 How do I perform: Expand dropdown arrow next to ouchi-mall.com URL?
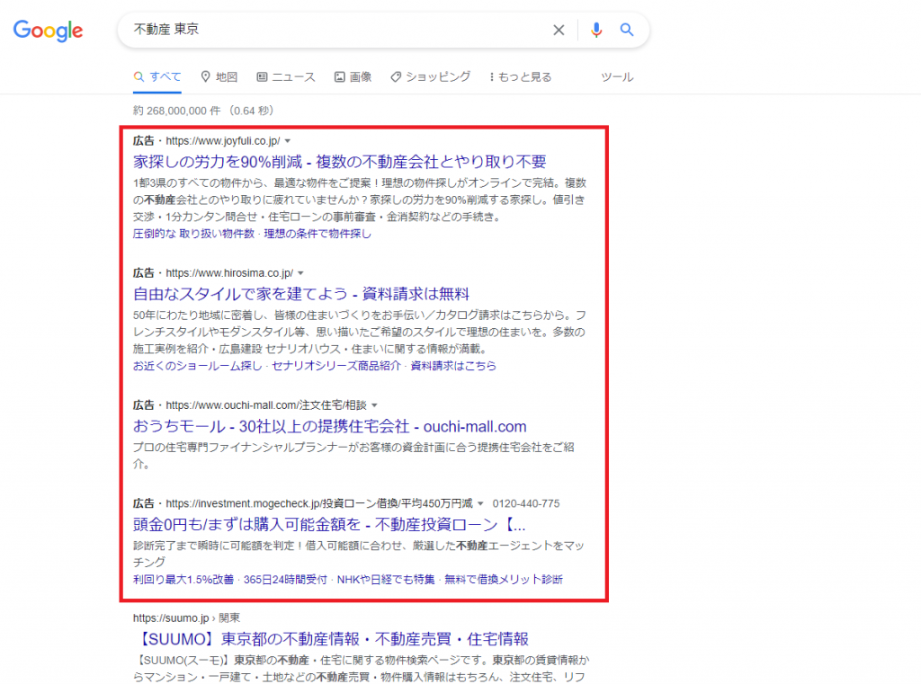click(374, 405)
